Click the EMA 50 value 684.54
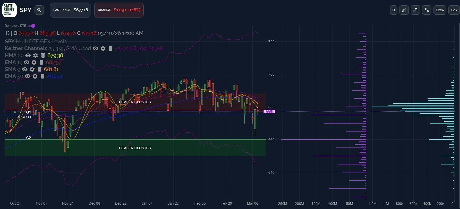 click(x=55, y=76)
